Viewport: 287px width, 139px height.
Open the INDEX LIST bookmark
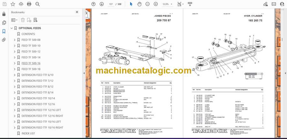click(x=28, y=134)
